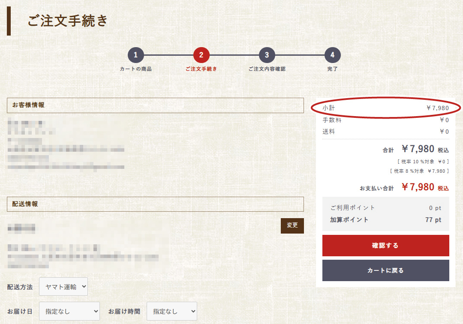The width and height of the screenshot is (463, 324).
Task: Click the step 4 circle icon
Action: (x=332, y=55)
